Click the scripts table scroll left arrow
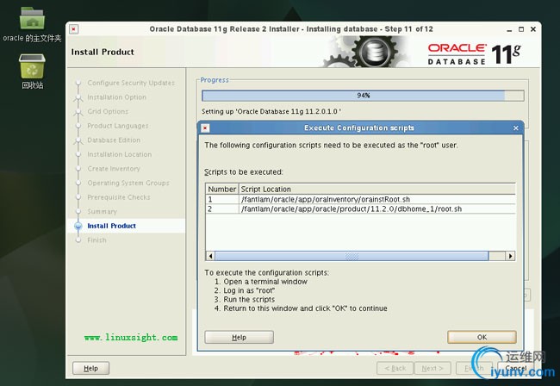The image size is (560, 386). [x=210, y=256]
